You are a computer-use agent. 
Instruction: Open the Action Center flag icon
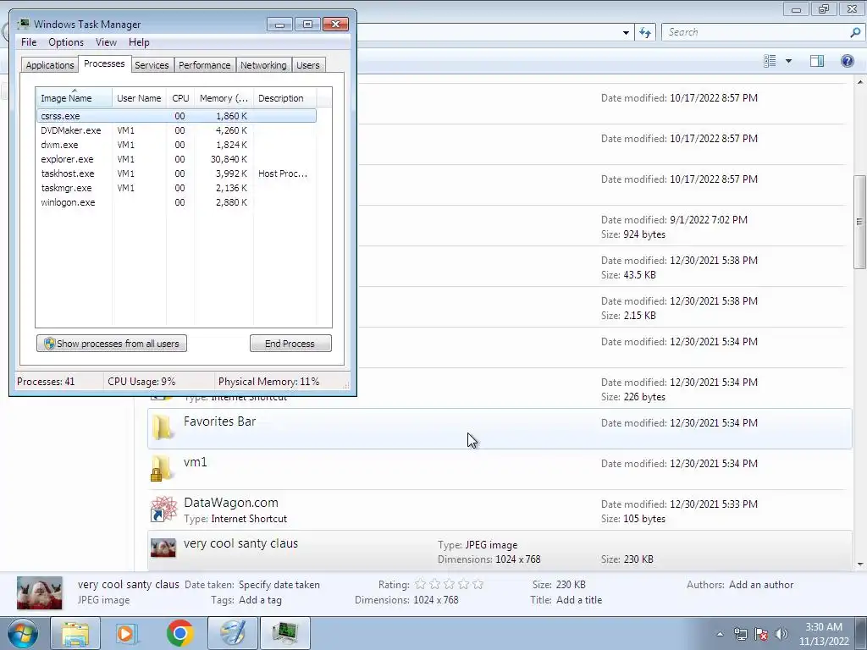[761, 634]
